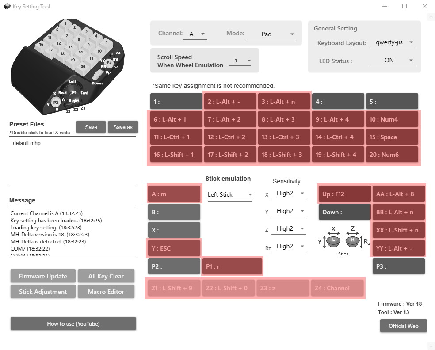Open the Stick emulation Left Stick dropdown
The width and height of the screenshot is (435, 350).
pyautogui.click(x=230, y=195)
